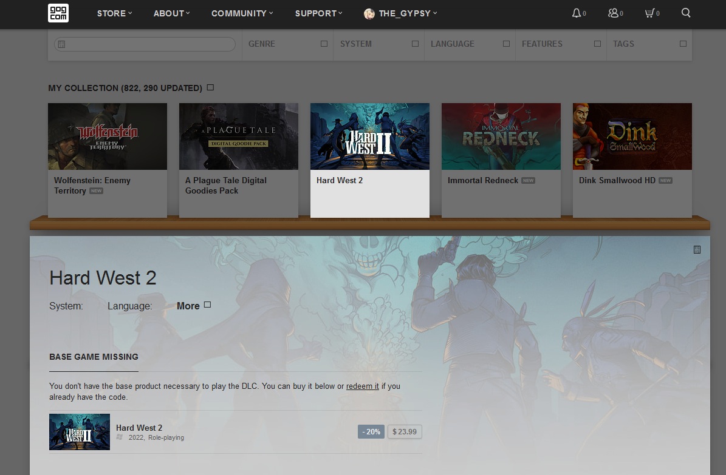Expand the More dropdown under Hard West 2
Viewport: 726px width, 475px height.
[x=194, y=306]
